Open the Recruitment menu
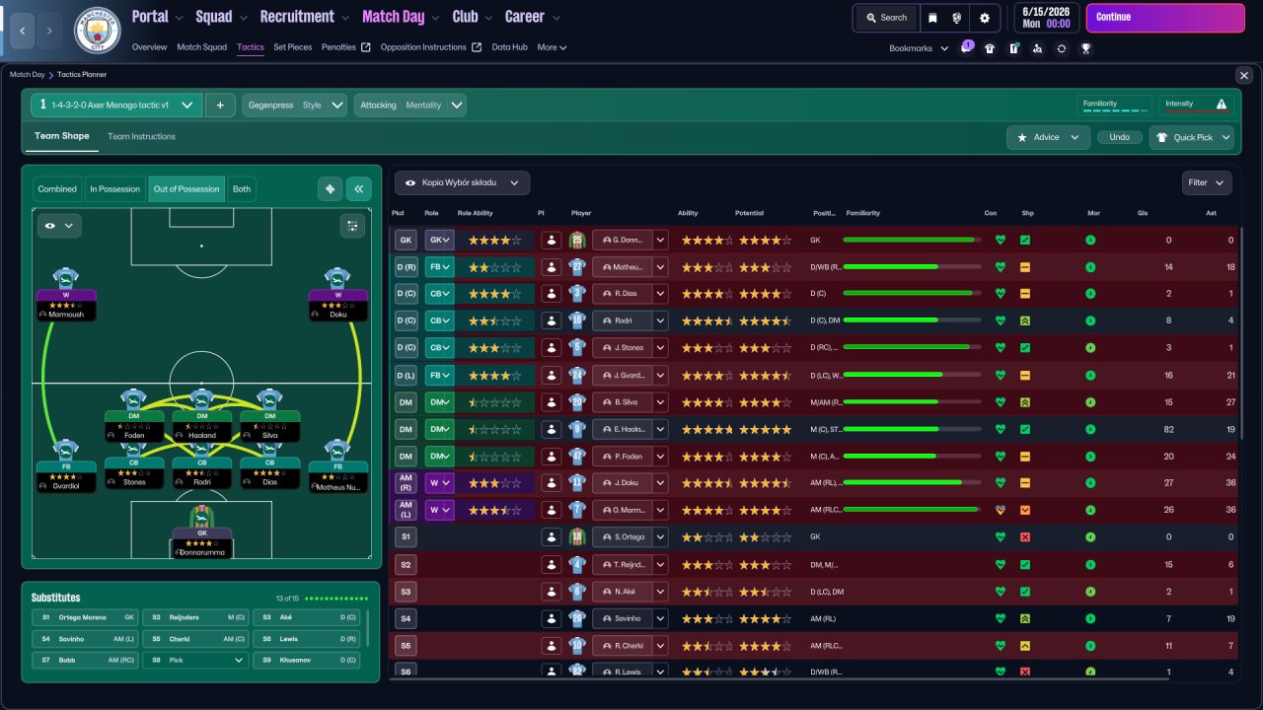The height and width of the screenshot is (710, 1263). pos(304,17)
